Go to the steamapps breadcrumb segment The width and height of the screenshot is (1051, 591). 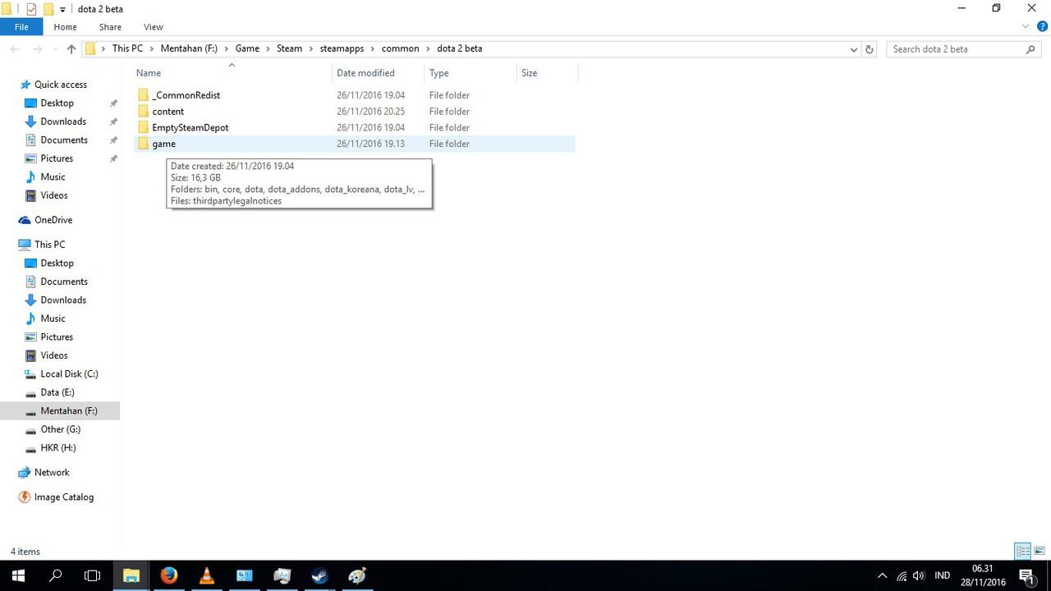point(342,48)
